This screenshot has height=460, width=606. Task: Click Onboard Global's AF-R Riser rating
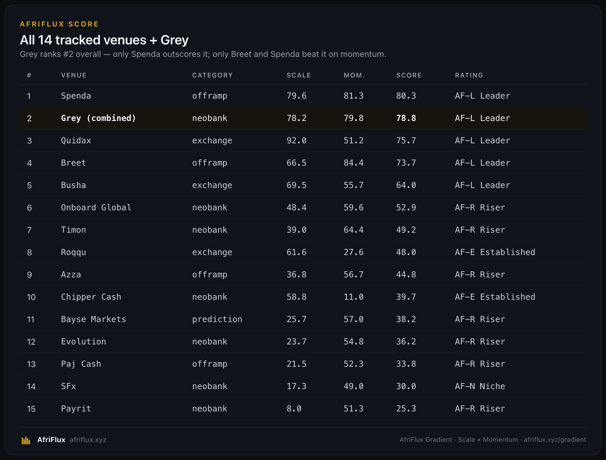click(480, 208)
